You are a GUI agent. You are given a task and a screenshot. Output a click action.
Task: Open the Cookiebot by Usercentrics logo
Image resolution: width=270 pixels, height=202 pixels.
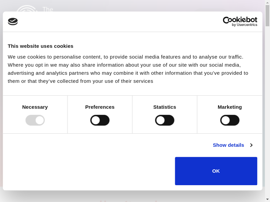coord(240,22)
